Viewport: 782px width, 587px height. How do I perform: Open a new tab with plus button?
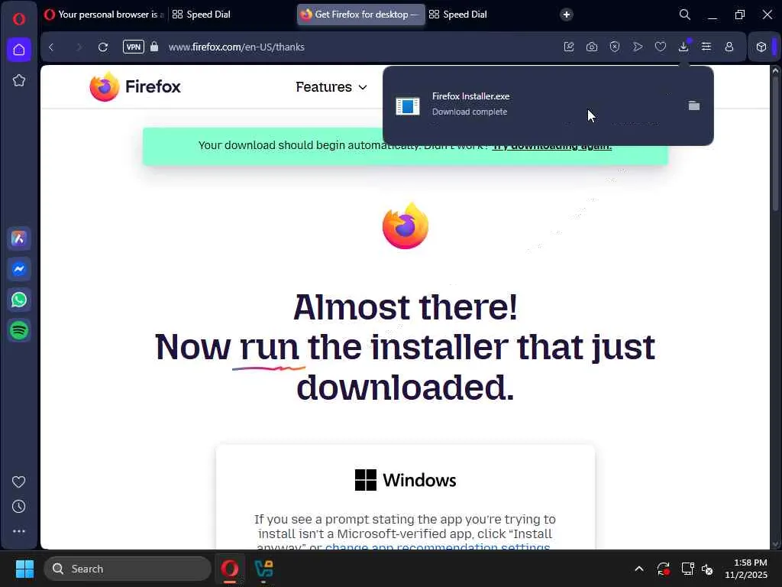566,15
